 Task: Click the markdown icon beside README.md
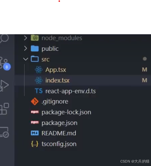pyautogui.click(x=35, y=133)
